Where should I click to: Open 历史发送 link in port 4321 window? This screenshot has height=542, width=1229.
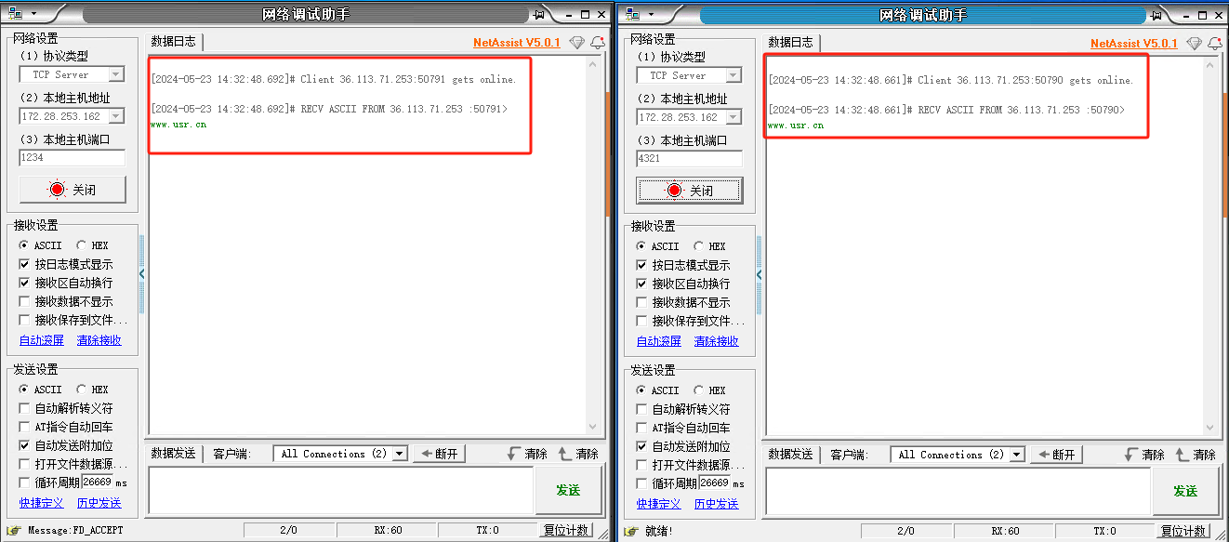717,504
